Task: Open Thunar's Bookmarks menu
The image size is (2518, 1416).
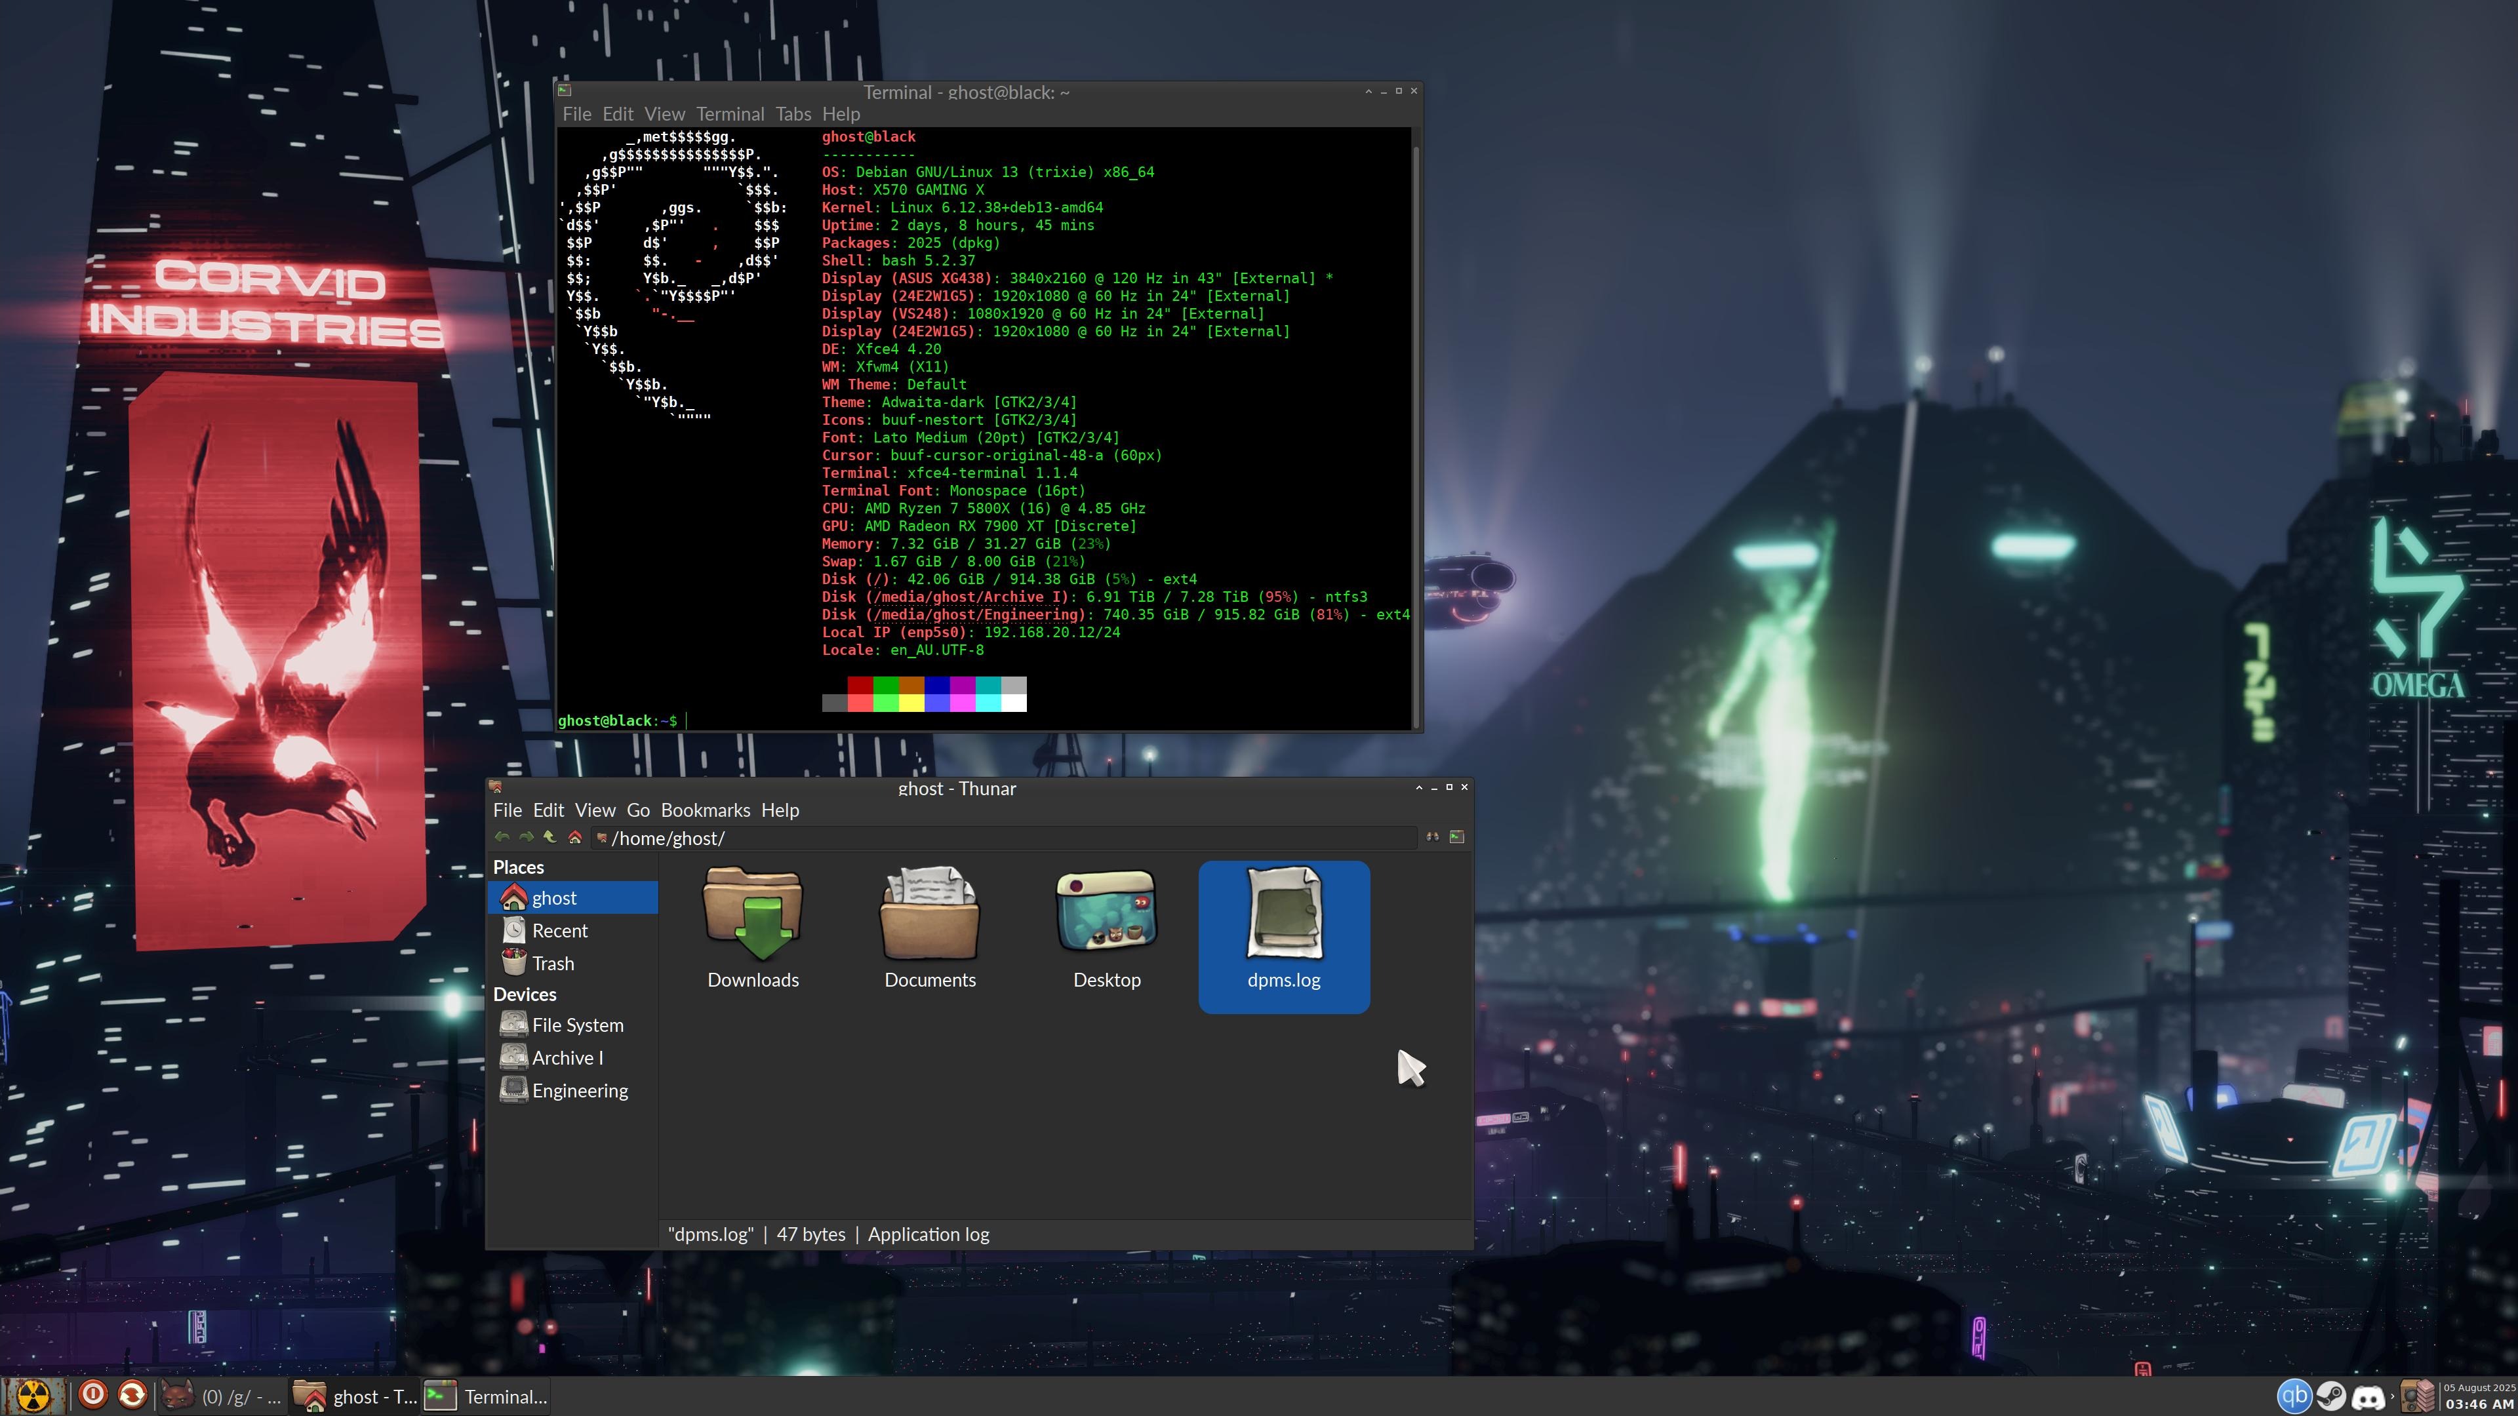Action: point(706,810)
